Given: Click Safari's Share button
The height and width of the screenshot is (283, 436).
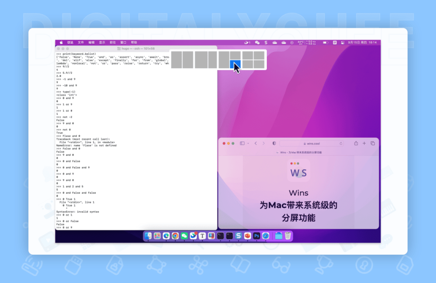Looking at the screenshot, I should (x=356, y=143).
